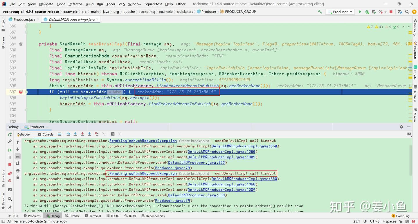The image size is (418, 224).
Task: Resume program in the debug side toolbar
Action: 10,150
